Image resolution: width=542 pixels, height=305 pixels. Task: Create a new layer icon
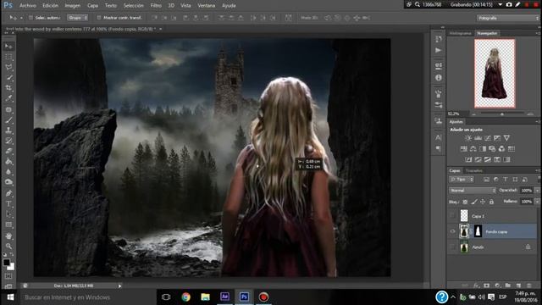click(518, 286)
